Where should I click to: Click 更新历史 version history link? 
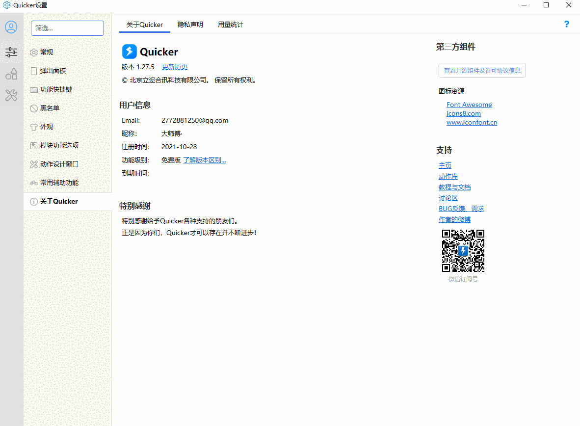pyautogui.click(x=174, y=66)
